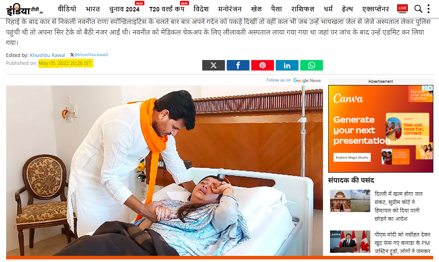Open the चुनाव 2024 menu item
The image size is (439, 262).
pyautogui.click(x=124, y=9)
